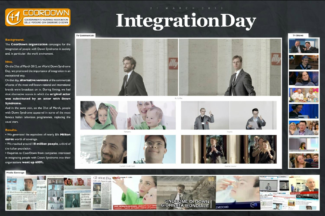Click bold 'alternative versions' in Idea text
This screenshot has height=216, width=325.
[x=34, y=80]
